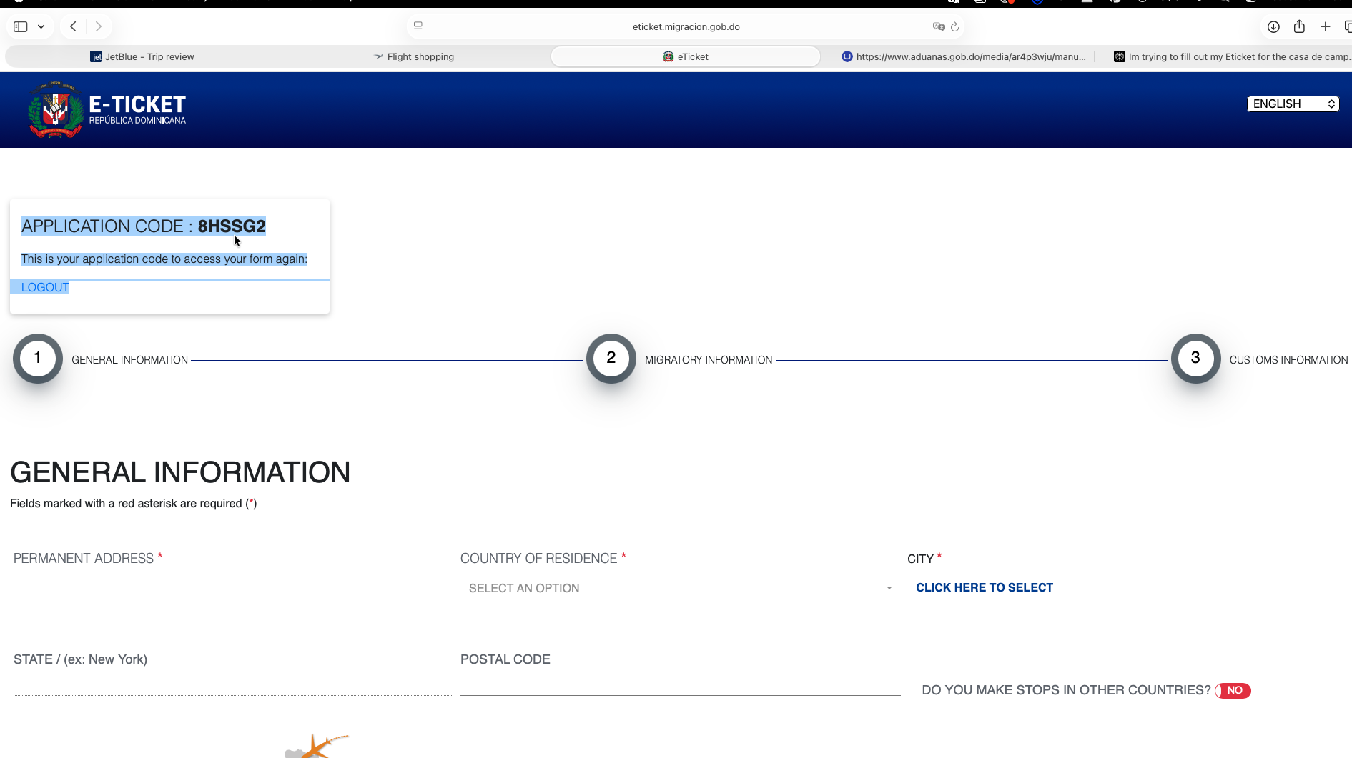Click the page reader appearance icon

click(418, 26)
